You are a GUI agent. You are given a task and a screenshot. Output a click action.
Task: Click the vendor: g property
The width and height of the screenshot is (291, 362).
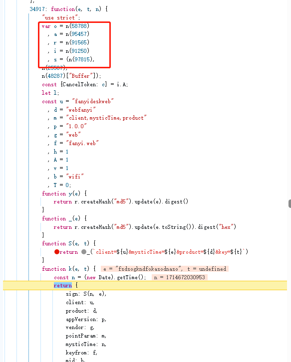(x=80, y=328)
